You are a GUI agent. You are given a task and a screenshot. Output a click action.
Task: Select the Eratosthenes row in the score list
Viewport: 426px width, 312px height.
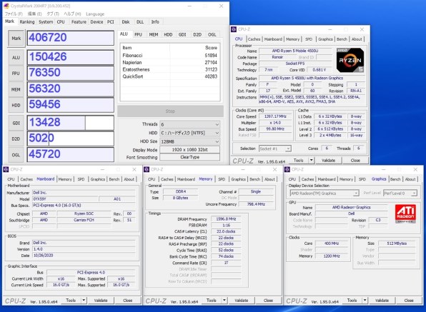[170, 69]
